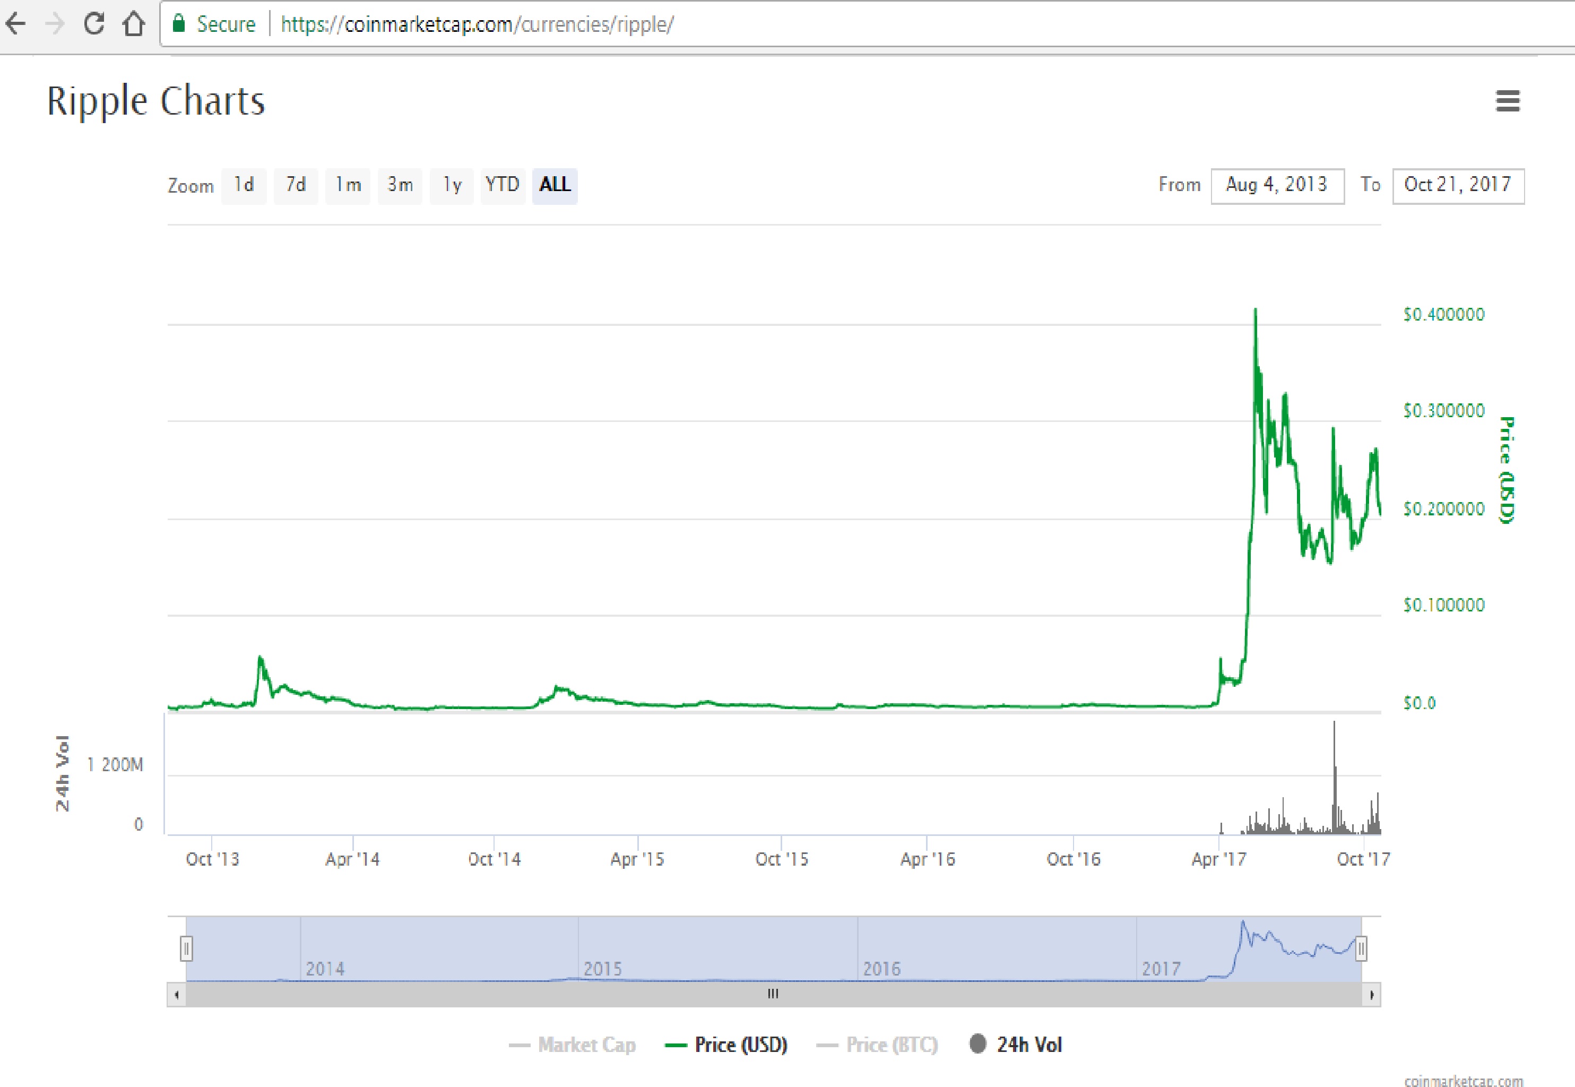Set chart zoom to 1d

(x=244, y=185)
